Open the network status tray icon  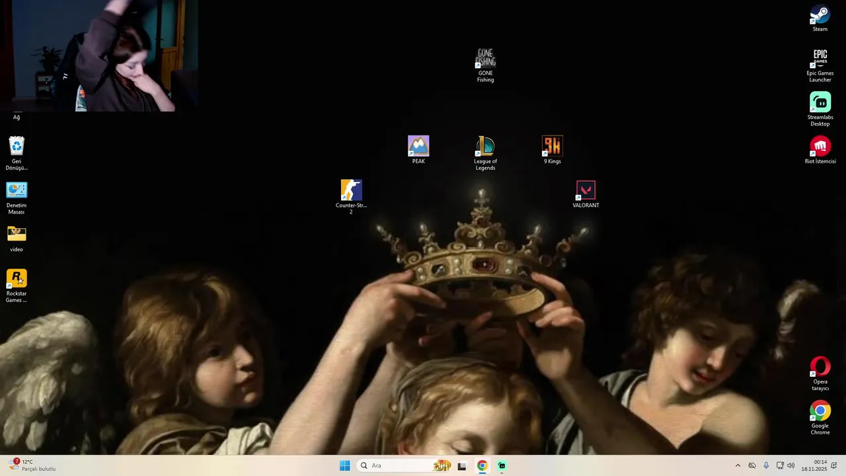(x=780, y=465)
